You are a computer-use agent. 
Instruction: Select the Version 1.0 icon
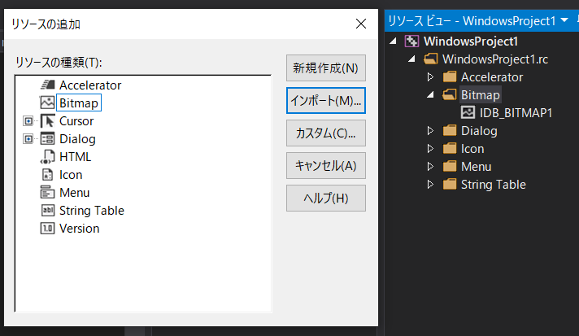click(x=47, y=228)
